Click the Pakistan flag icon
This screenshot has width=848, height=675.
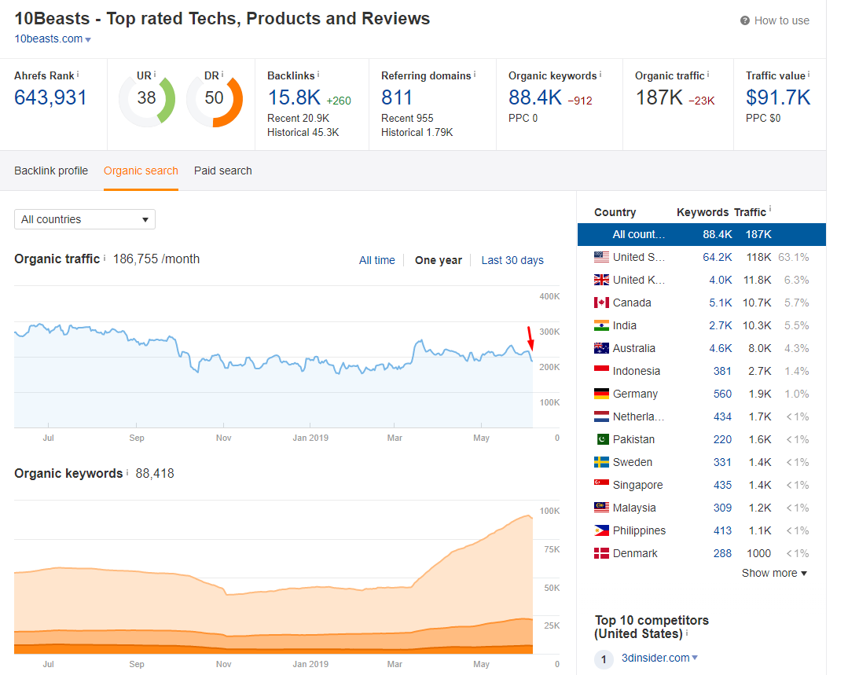[x=601, y=439]
